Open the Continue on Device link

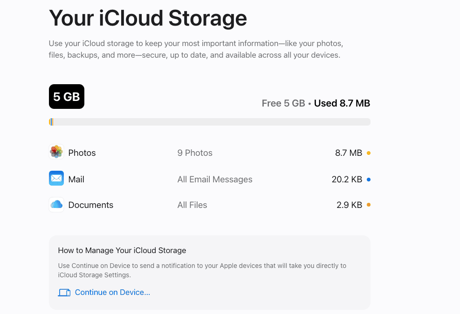(112, 292)
